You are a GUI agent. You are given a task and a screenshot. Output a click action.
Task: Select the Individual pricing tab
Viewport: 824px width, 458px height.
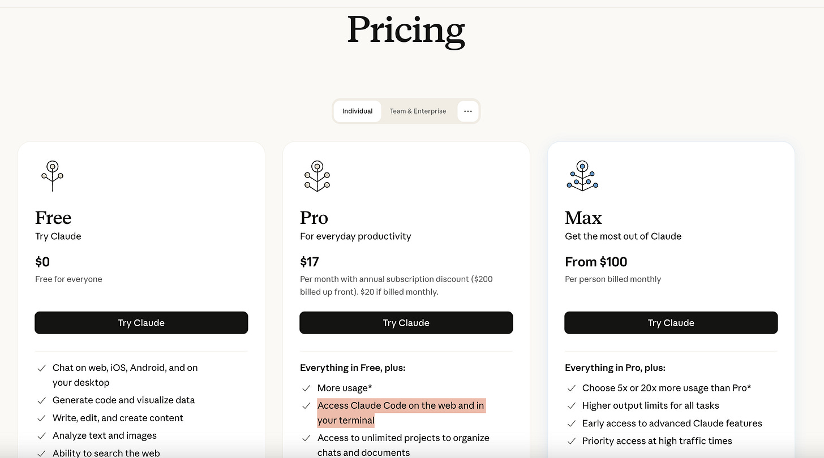coord(357,111)
